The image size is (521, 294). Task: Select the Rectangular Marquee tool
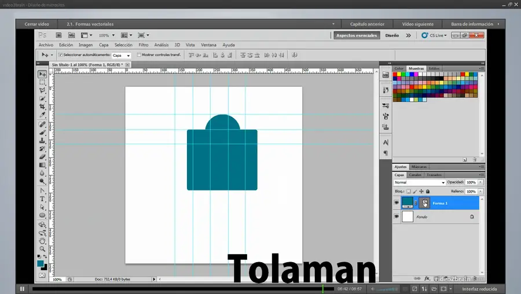click(x=42, y=82)
